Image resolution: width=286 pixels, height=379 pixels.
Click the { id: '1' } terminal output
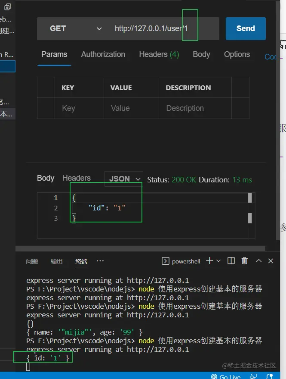(x=47, y=358)
